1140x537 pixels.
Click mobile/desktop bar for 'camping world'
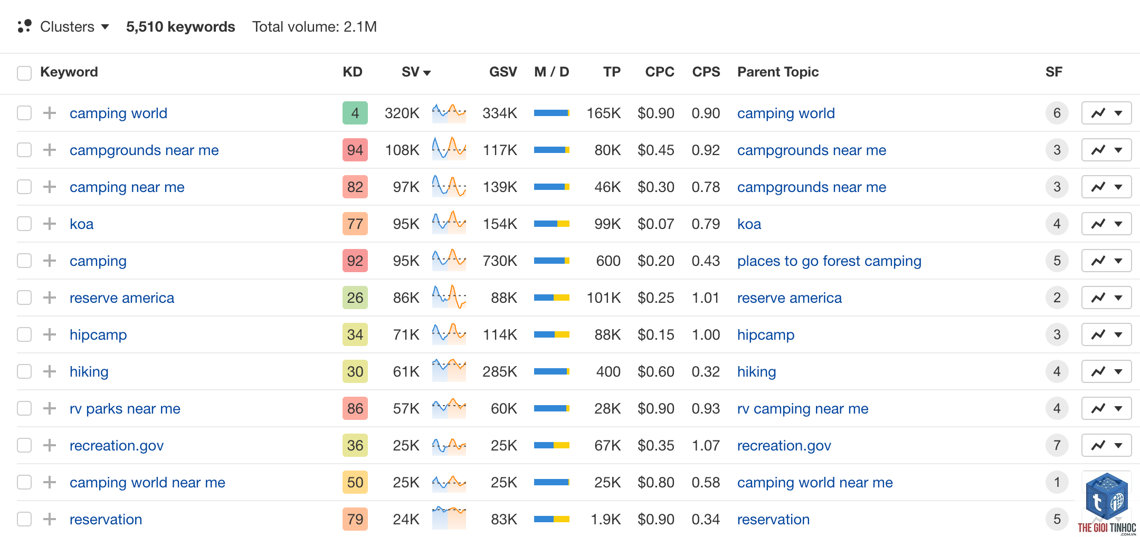tap(552, 113)
